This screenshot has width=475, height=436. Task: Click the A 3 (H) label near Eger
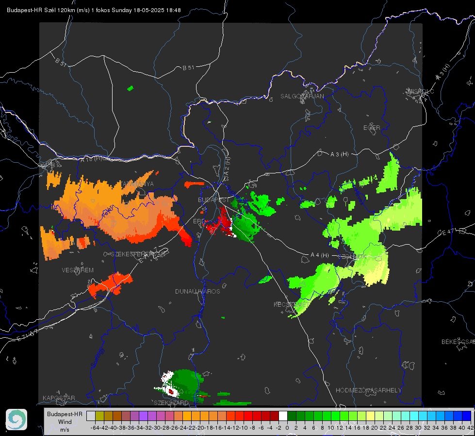pyautogui.click(x=339, y=155)
